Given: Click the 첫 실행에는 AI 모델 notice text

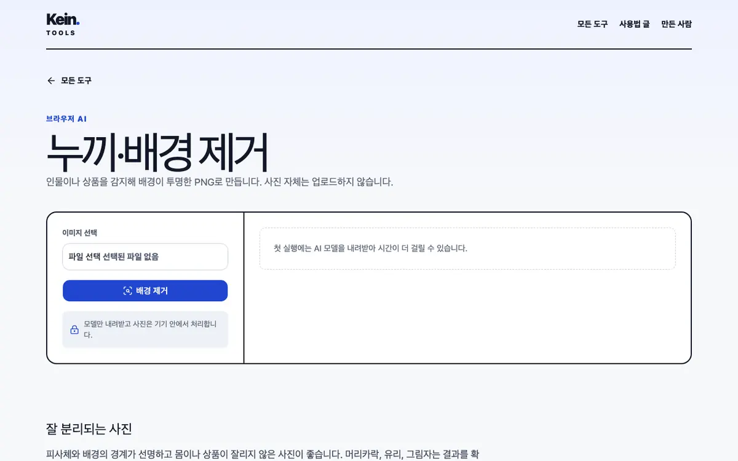Looking at the screenshot, I should [370, 248].
